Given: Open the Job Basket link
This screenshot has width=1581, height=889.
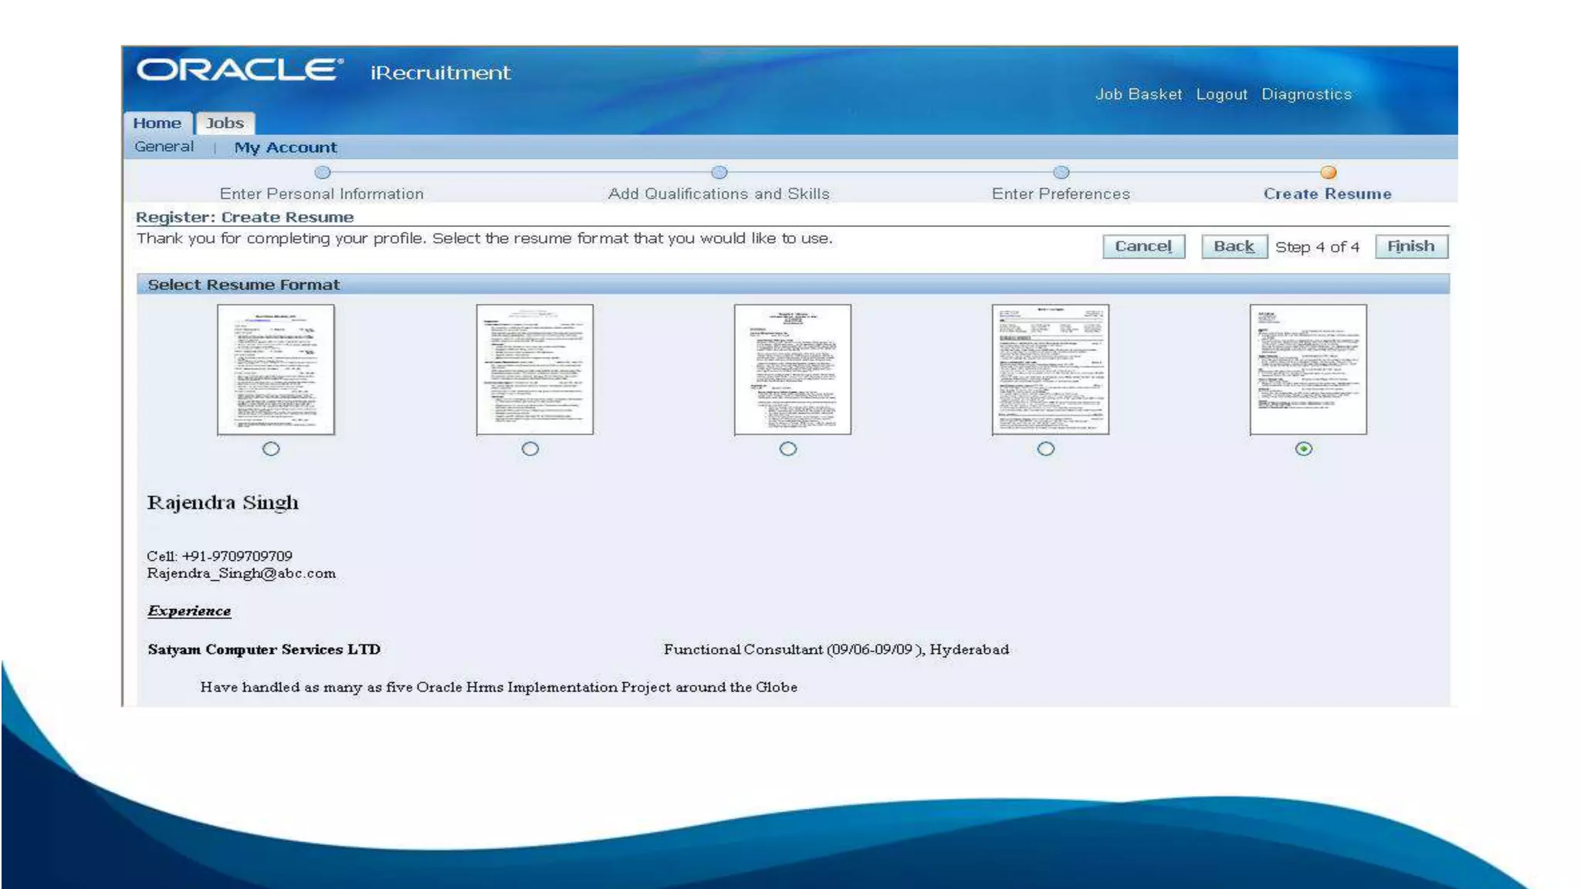Looking at the screenshot, I should (1138, 94).
